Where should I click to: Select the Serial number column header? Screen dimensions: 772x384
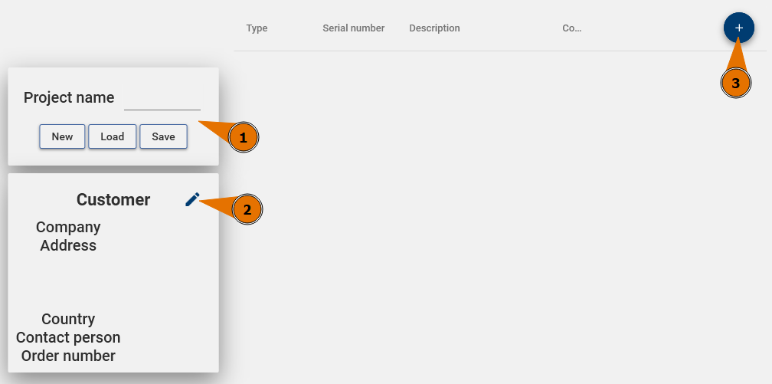(x=354, y=28)
